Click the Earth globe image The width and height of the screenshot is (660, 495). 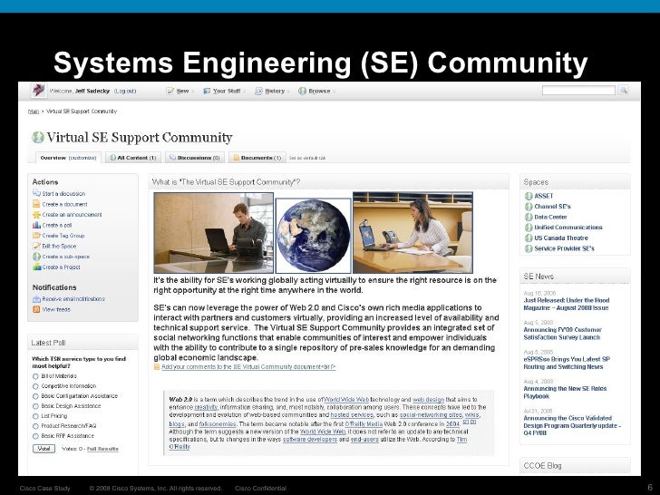coord(313,236)
